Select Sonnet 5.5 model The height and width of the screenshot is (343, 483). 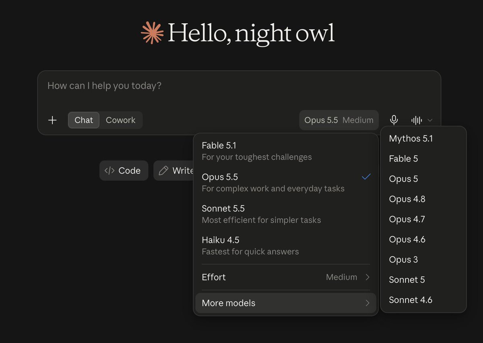point(286,214)
